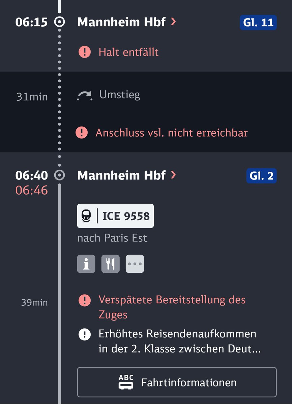Tap white exclamation icon for Erhöhtes Reisendenaufkommen

coord(85,335)
